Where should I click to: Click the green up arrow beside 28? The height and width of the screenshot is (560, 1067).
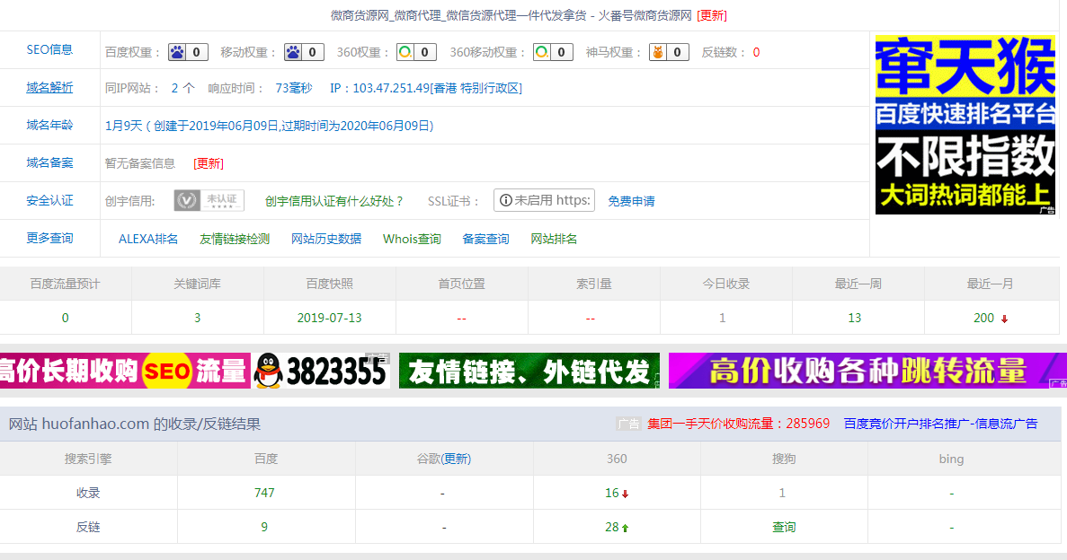(x=626, y=528)
